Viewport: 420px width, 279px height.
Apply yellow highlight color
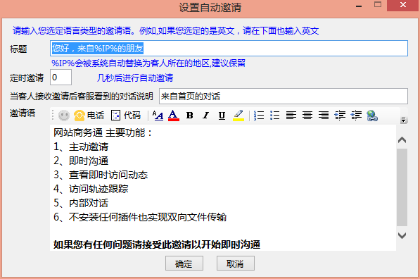coord(238,116)
